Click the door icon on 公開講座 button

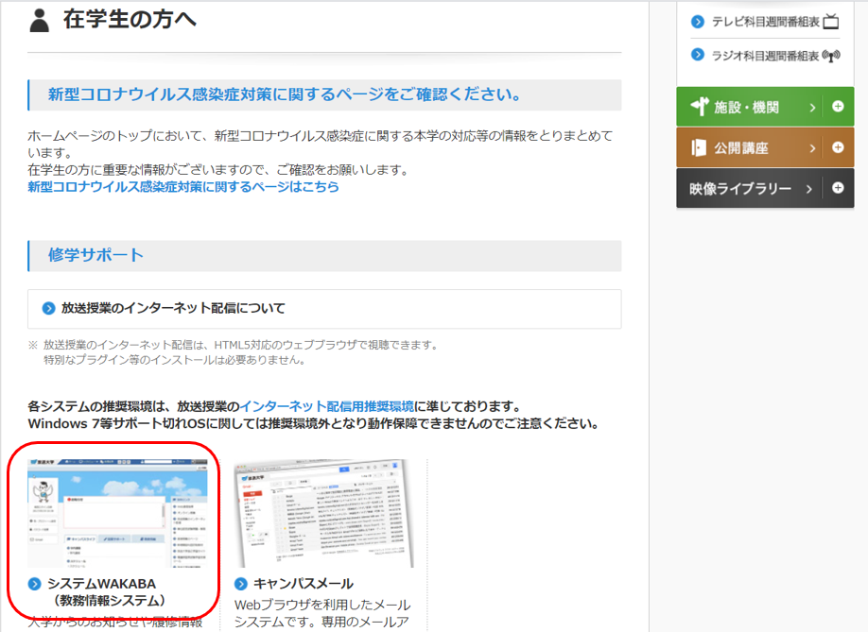click(x=698, y=147)
